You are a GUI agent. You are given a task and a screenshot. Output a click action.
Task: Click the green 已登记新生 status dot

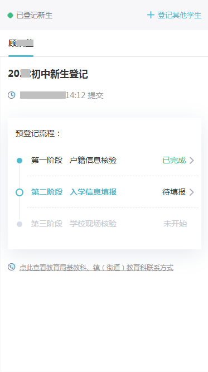click(x=10, y=16)
